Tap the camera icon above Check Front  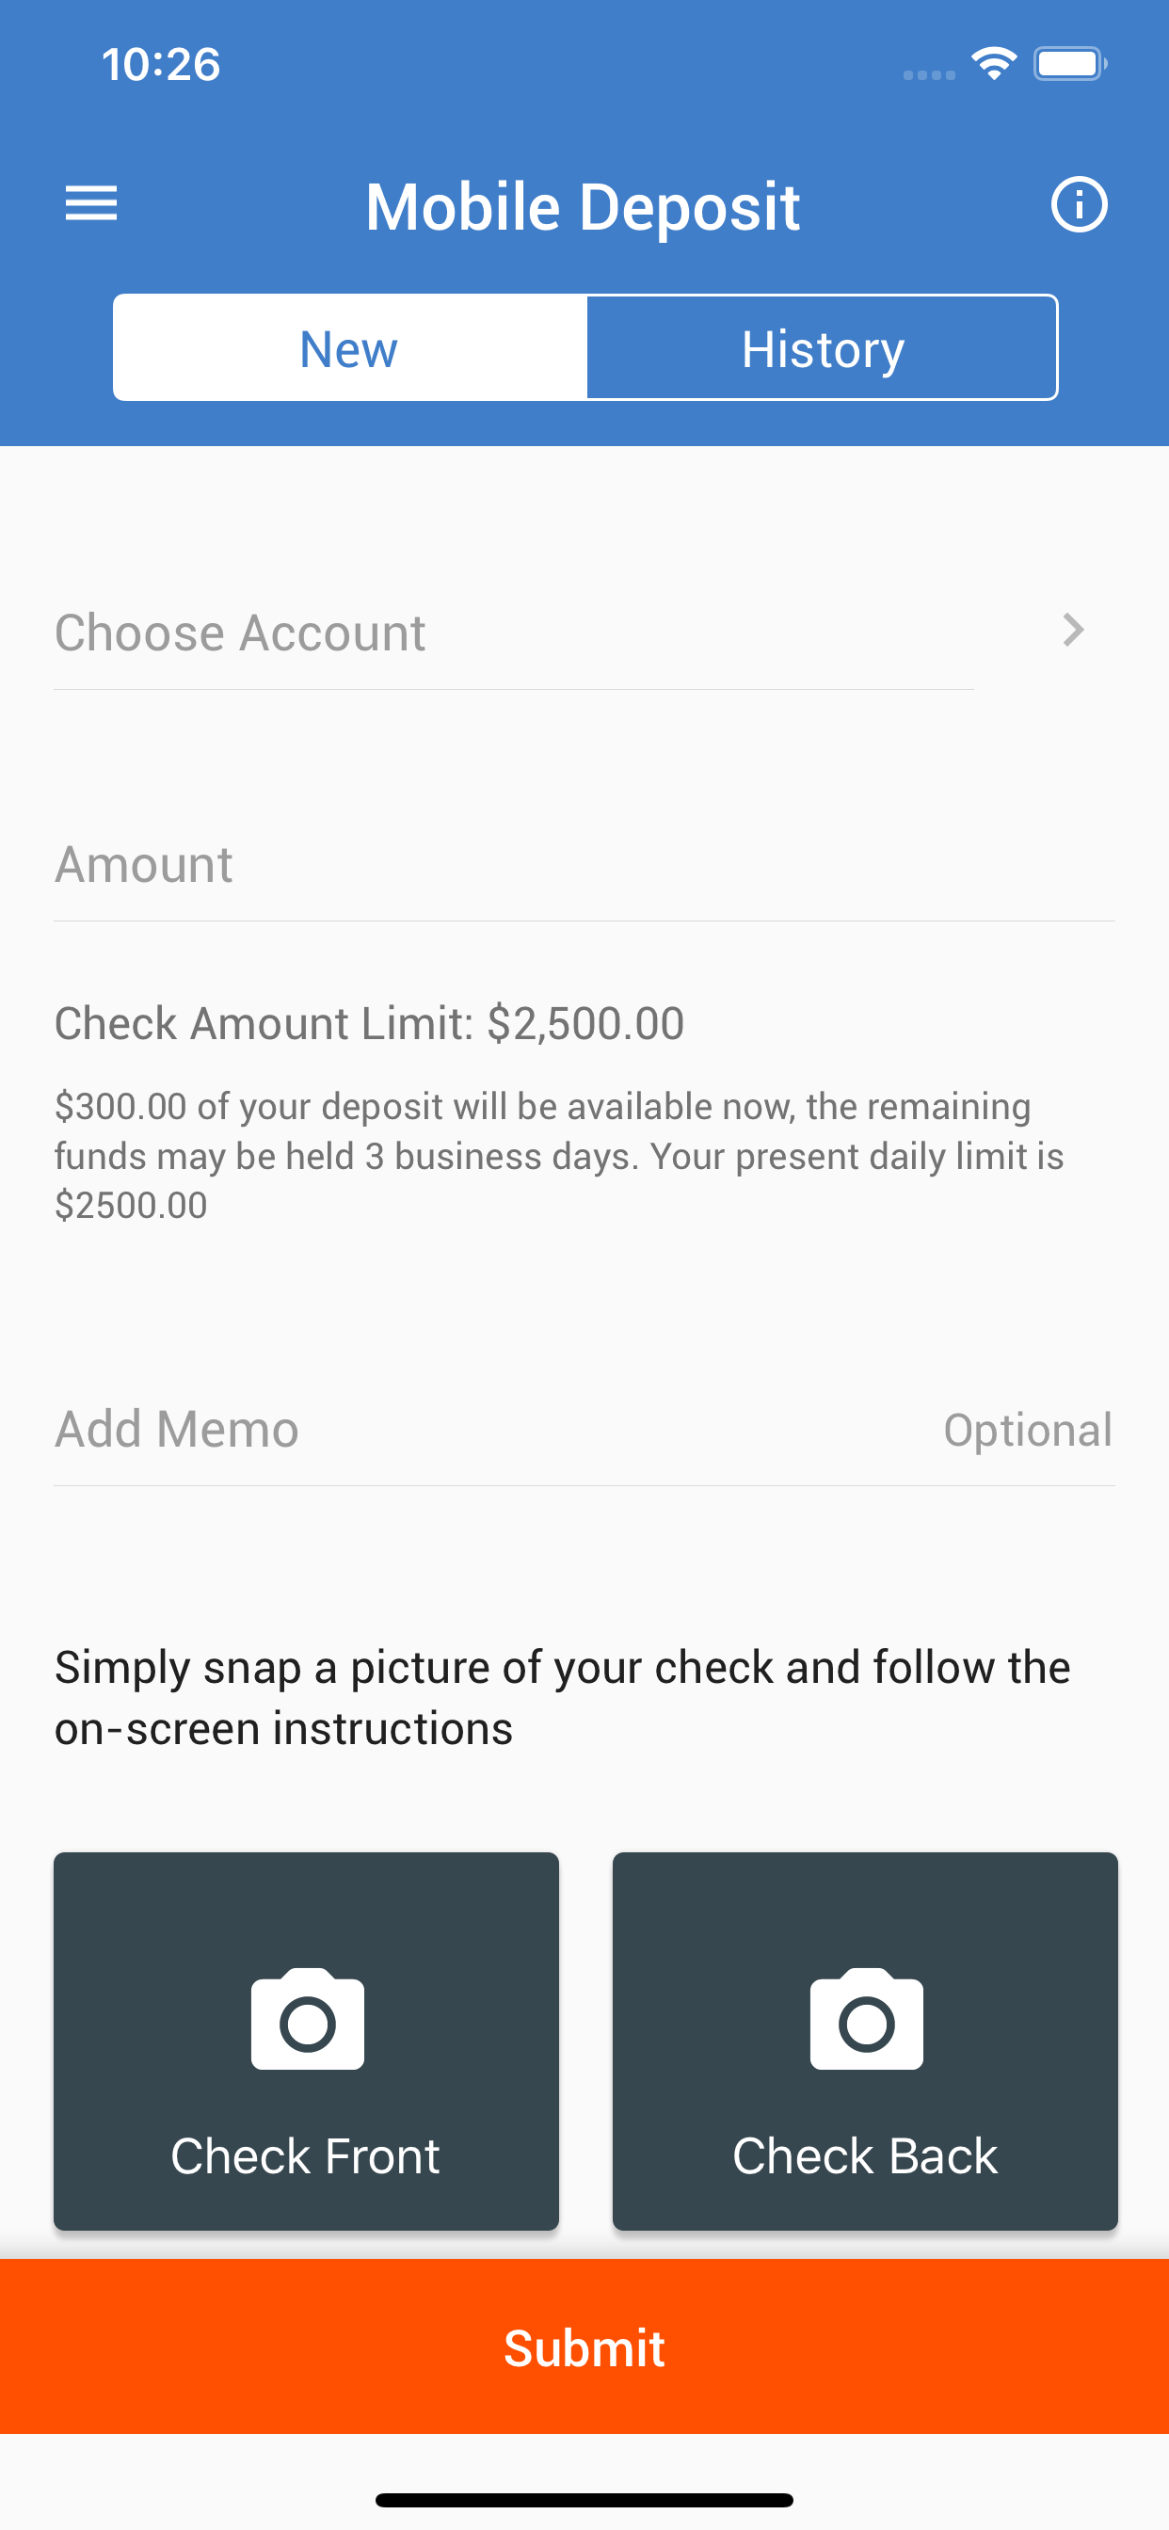click(308, 2019)
